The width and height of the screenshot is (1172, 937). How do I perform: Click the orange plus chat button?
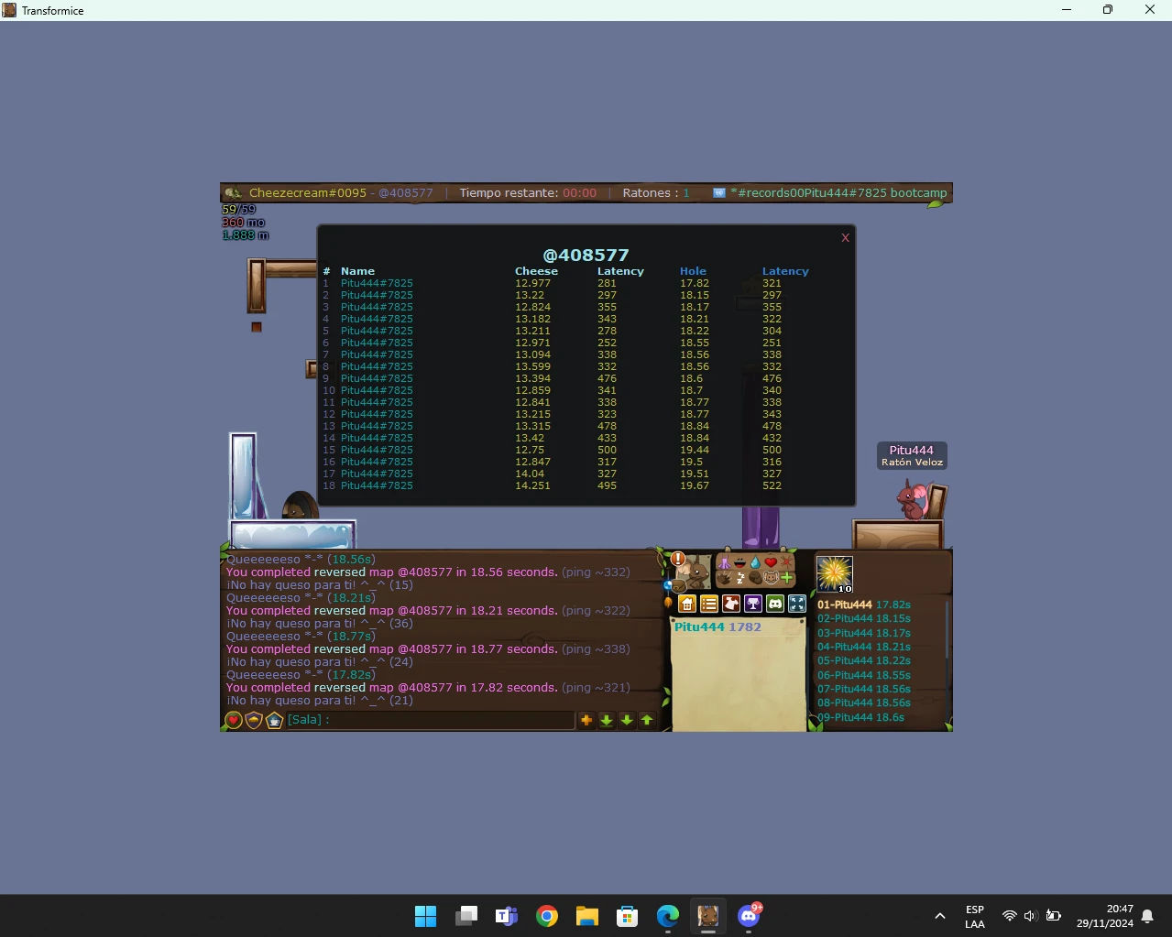click(x=586, y=720)
